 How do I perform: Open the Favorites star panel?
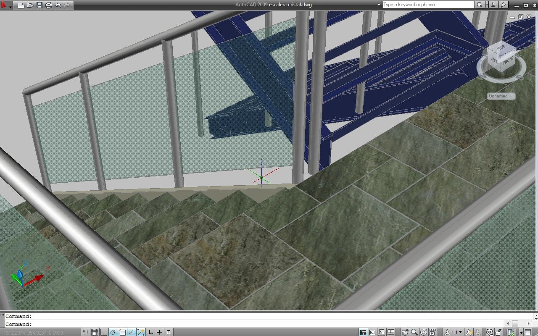504,5
